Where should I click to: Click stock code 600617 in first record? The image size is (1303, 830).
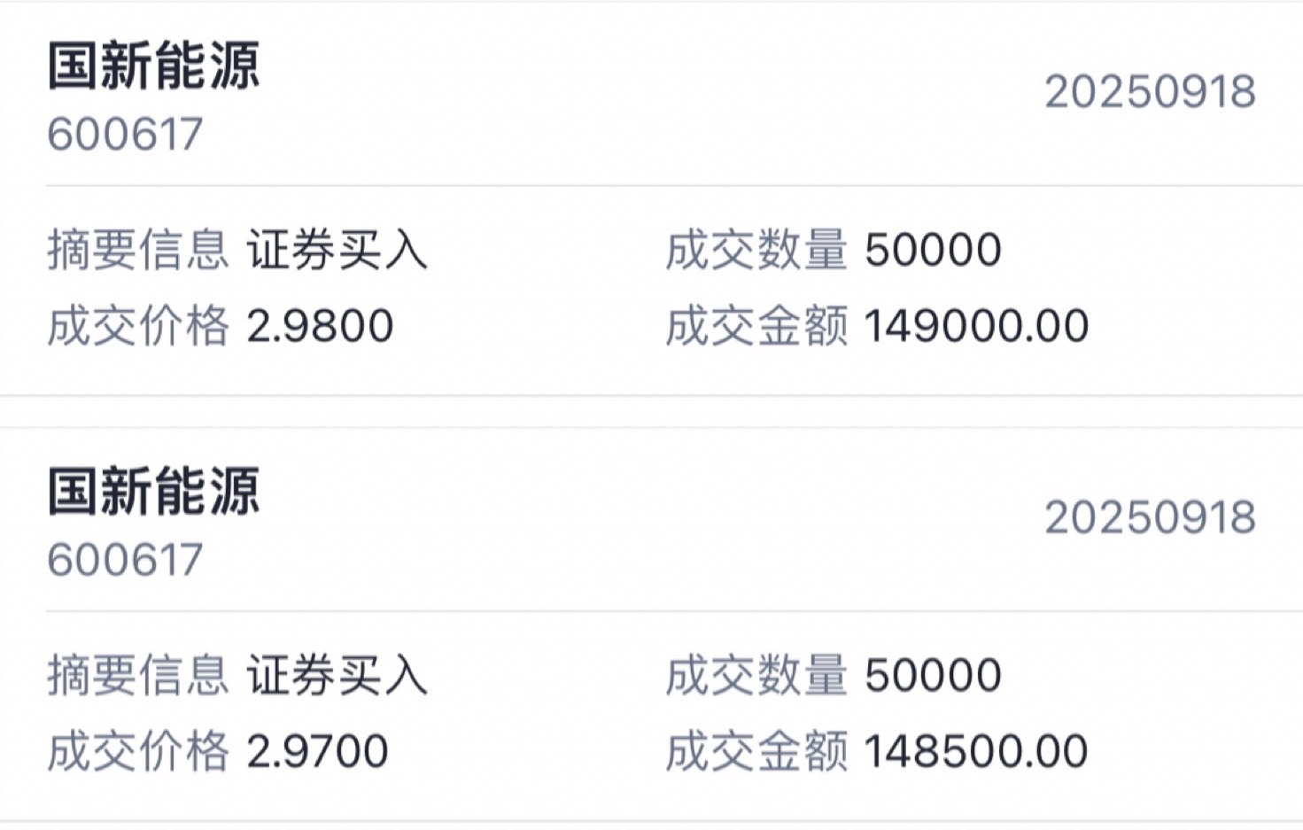tap(125, 135)
